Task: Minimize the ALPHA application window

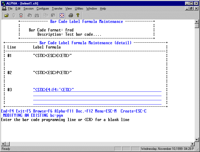Action: point(187,3)
